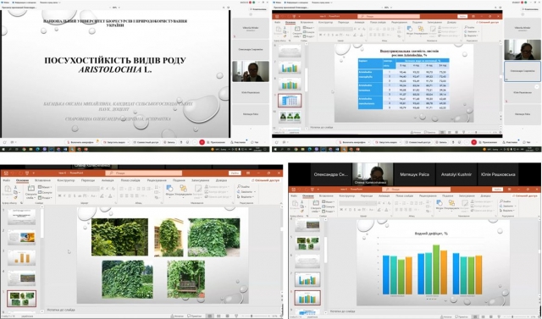The image size is (542, 319).
Task: Click New Slide icon in chart-slide window
Action: coord(316,203)
